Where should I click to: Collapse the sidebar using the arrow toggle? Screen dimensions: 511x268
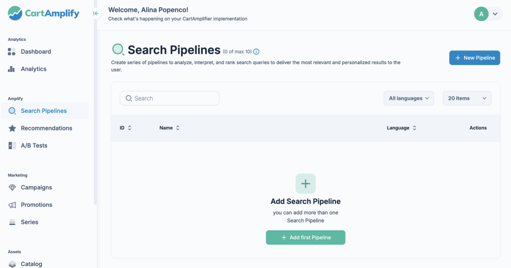96,13
